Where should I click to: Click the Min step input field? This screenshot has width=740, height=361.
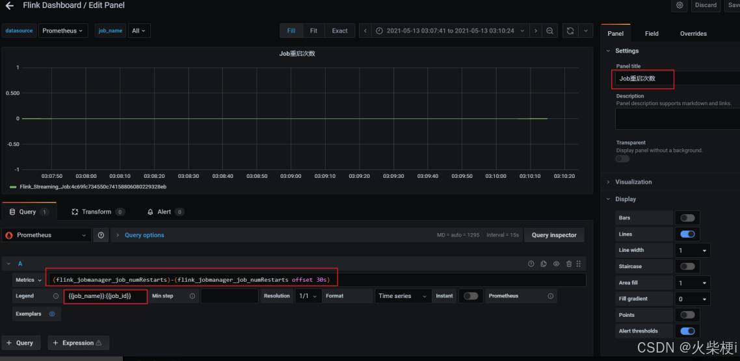click(x=230, y=296)
